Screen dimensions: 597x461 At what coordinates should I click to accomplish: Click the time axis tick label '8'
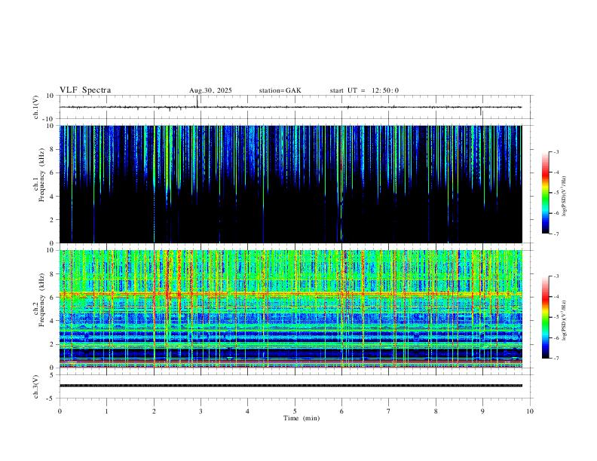click(436, 411)
